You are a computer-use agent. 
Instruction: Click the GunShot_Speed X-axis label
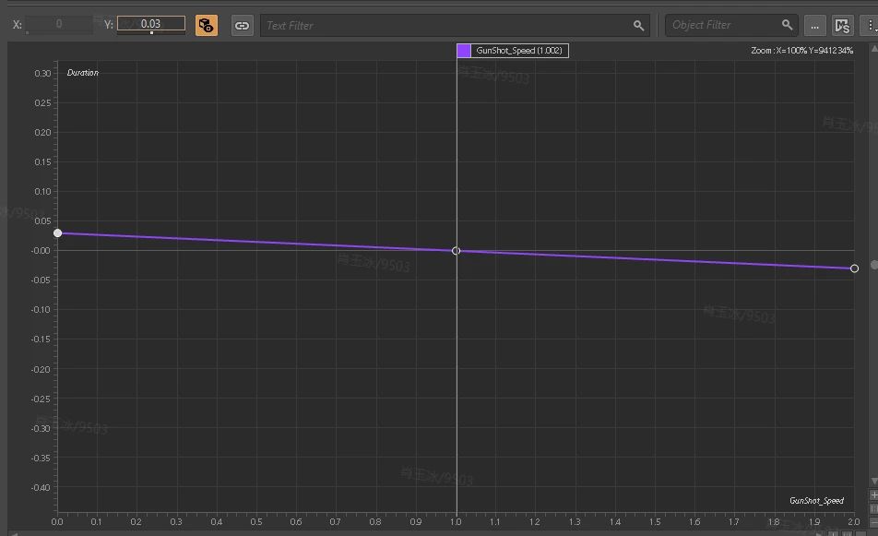click(x=816, y=501)
